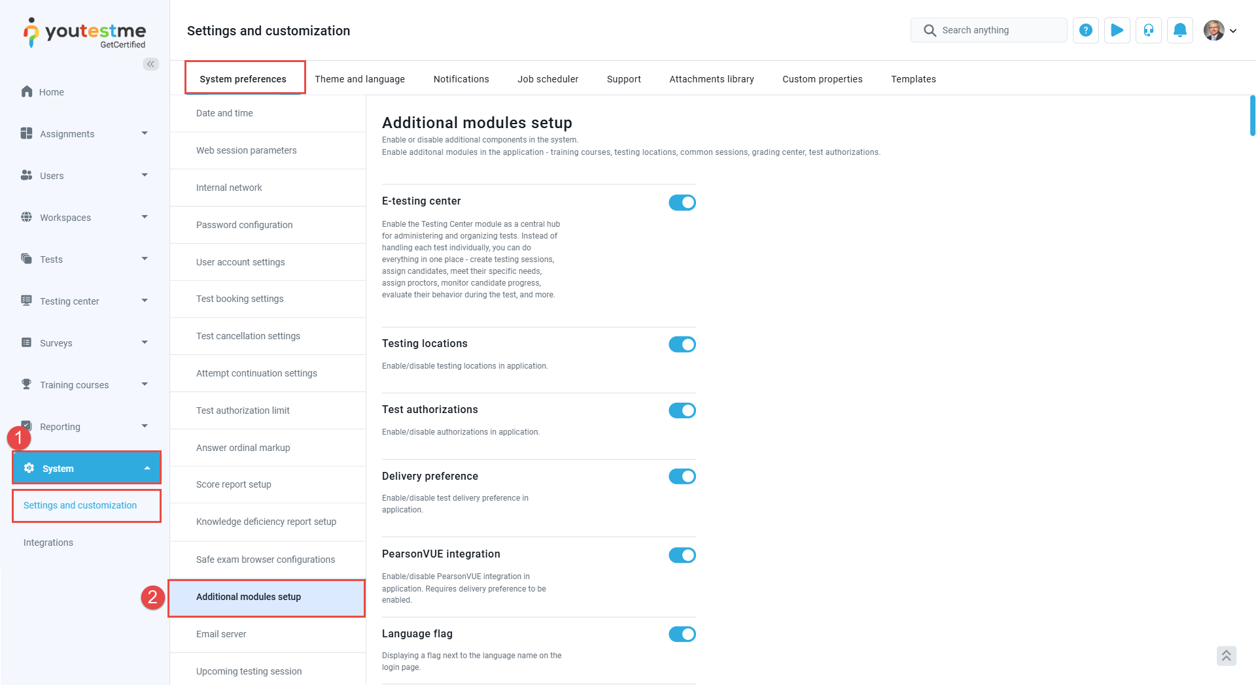Open the Job scheduler tab
The width and height of the screenshot is (1256, 685).
pos(548,79)
